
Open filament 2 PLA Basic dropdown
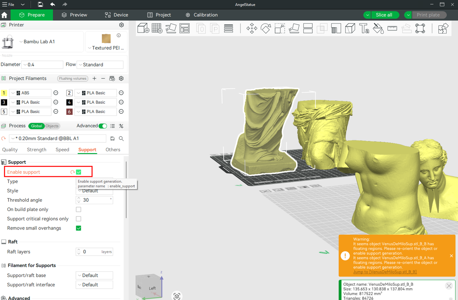click(96, 93)
